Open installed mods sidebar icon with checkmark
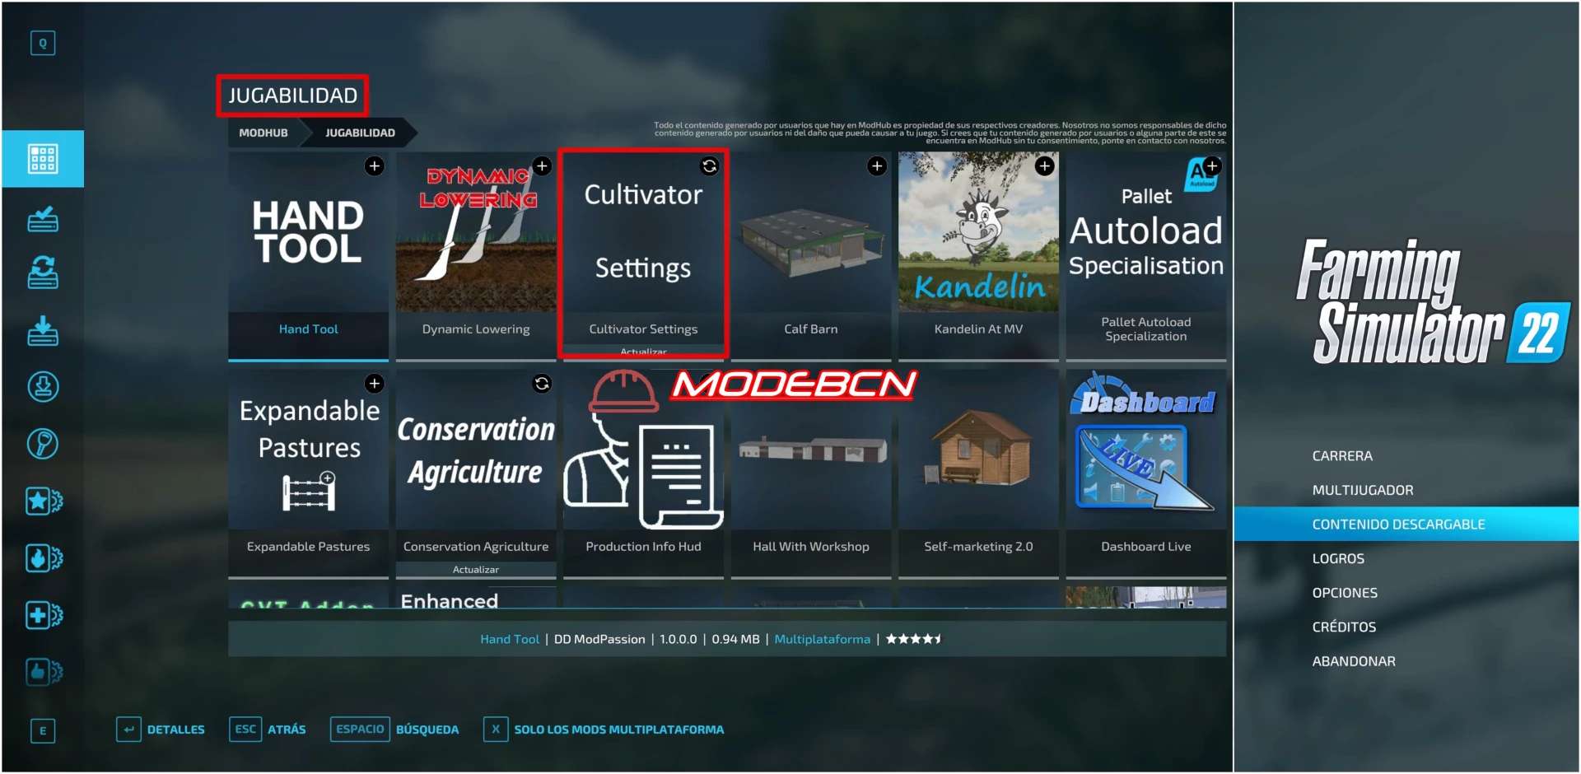Screen dimensions: 1581x774 (43, 219)
